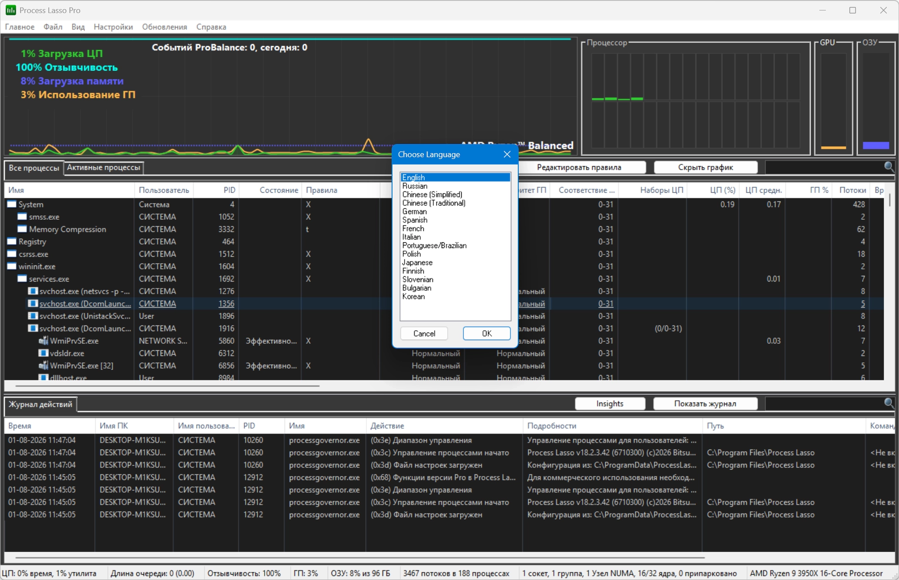
Task: Open the Справка menu
Action: coord(211,27)
